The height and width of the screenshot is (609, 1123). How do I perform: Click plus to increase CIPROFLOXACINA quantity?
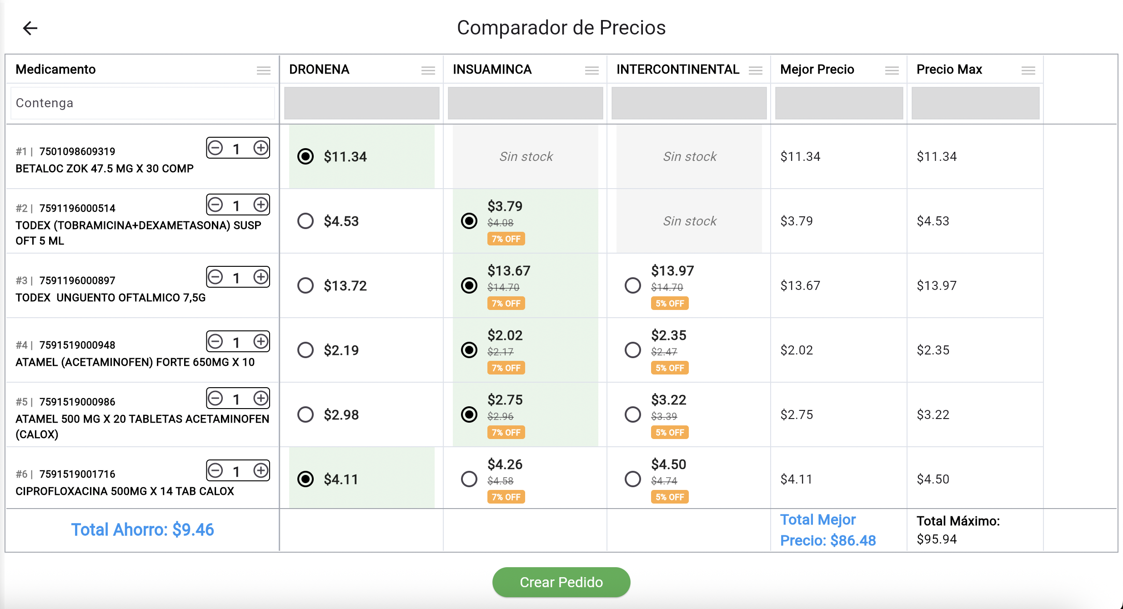[261, 471]
